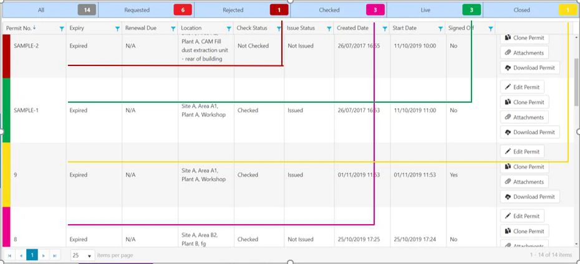Click the scrollbar up arrow
Screen dimensions: 580x264
pos(576,37)
